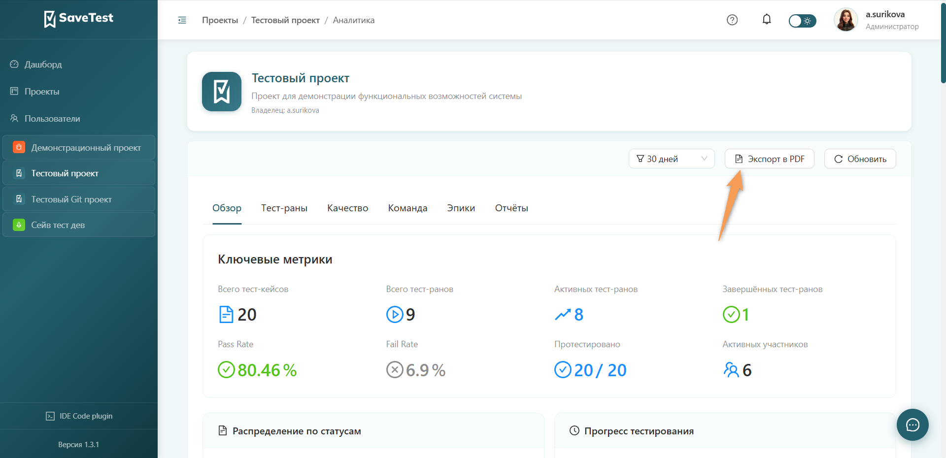Click the green check icon beside 1
The width and height of the screenshot is (946, 458).
pyautogui.click(x=731, y=314)
